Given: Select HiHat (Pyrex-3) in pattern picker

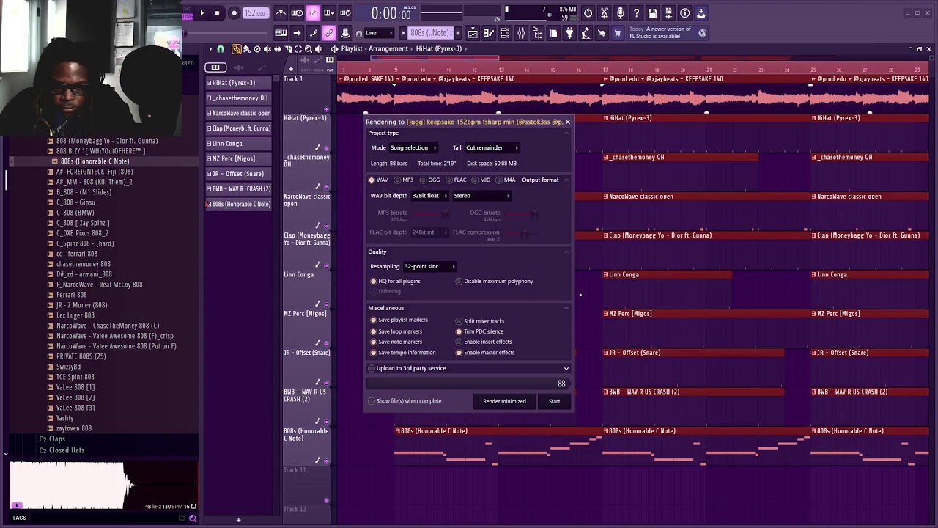Looking at the screenshot, I should click(x=238, y=83).
